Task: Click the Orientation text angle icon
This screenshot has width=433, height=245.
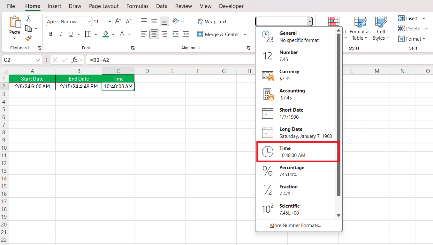Action: [176, 21]
